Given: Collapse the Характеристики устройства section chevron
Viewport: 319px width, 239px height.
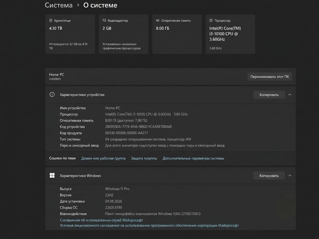Looking at the screenshot, I should 290,95.
